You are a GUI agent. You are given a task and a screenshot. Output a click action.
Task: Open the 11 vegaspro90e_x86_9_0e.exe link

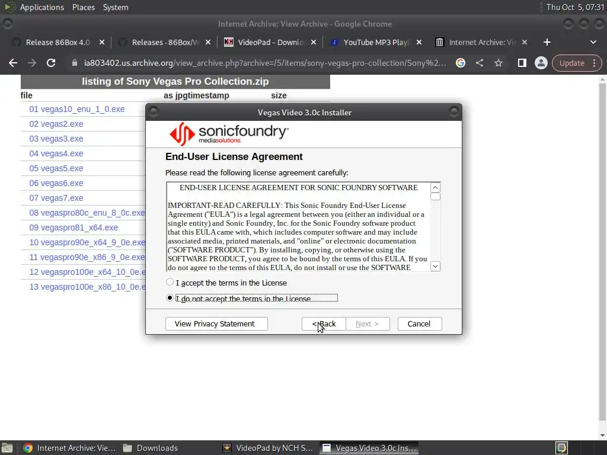[87, 257]
